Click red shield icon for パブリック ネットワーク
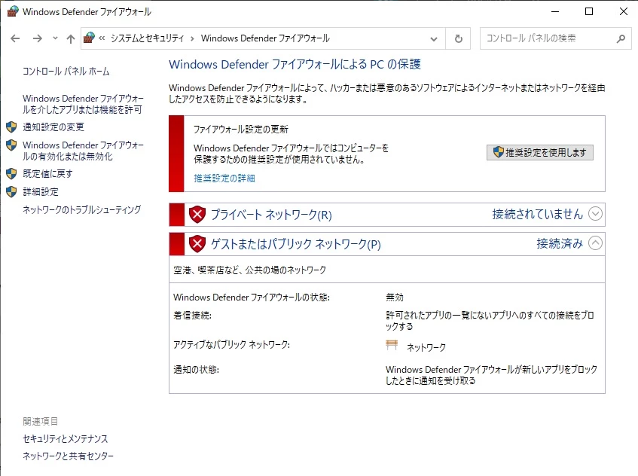Viewport: 638px width, 476px height. tap(197, 244)
